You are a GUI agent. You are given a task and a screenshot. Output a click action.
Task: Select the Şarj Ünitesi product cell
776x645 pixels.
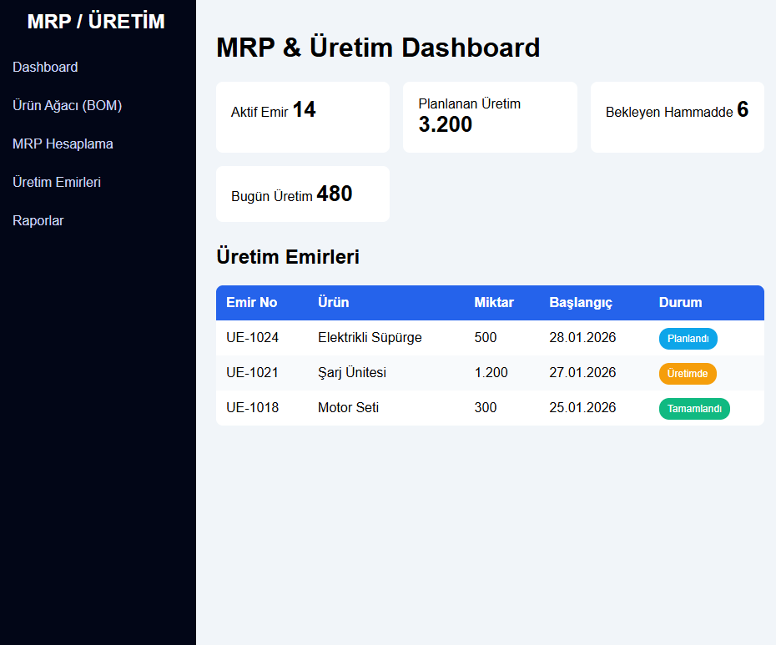[x=352, y=373]
